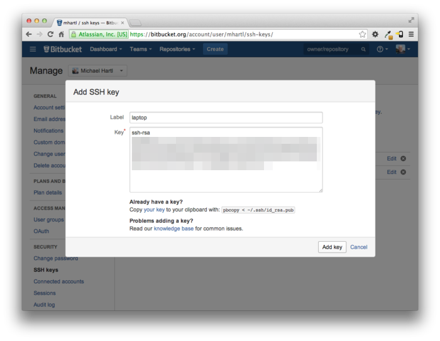Open the Chrome hamburger menu icon
440x341 pixels.
click(x=411, y=34)
